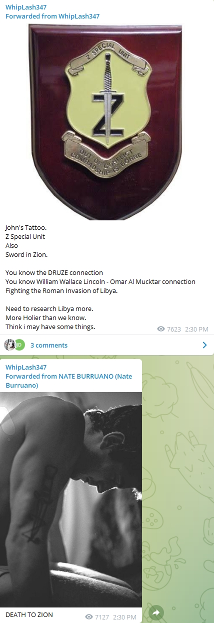This screenshot has height=623, width=214.
Task: Click the 'John's Tattoo.' message text
Action: click(x=25, y=227)
